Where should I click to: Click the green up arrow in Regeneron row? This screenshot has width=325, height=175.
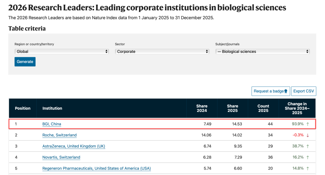(308, 168)
